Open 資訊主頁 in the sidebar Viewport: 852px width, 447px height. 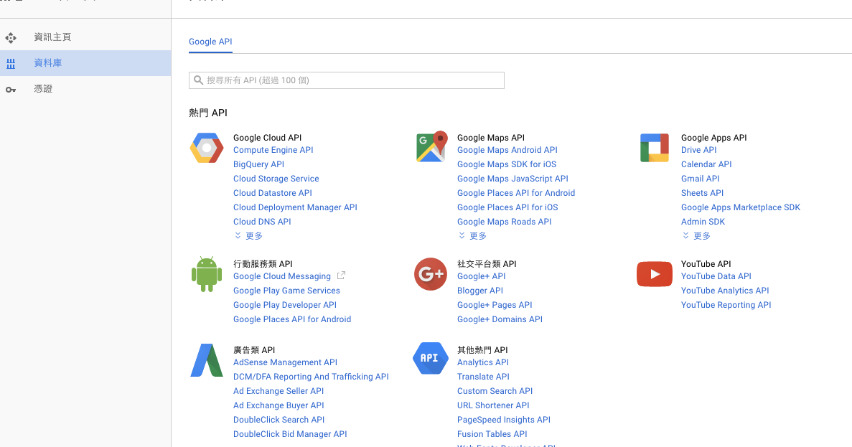coord(85,37)
